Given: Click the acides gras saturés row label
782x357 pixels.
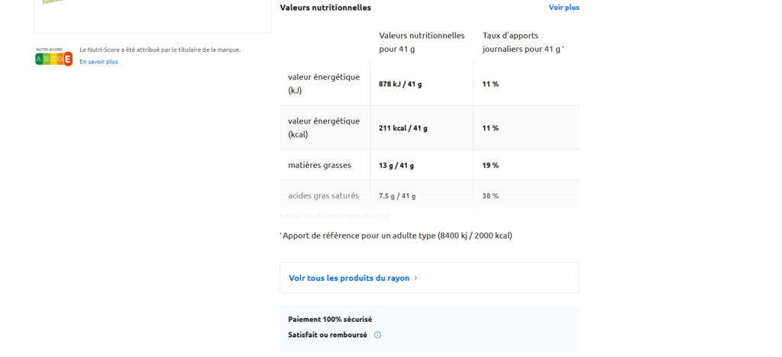Looking at the screenshot, I should click(x=323, y=196).
